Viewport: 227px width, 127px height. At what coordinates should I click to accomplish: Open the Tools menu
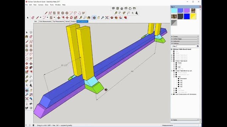click(x=52, y=5)
